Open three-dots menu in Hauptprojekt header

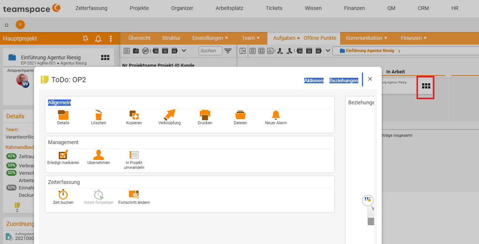pyautogui.click(x=111, y=39)
